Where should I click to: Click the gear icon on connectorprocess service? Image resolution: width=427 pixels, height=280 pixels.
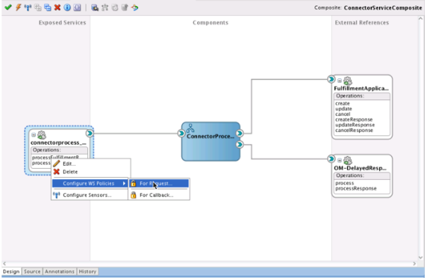click(x=42, y=135)
